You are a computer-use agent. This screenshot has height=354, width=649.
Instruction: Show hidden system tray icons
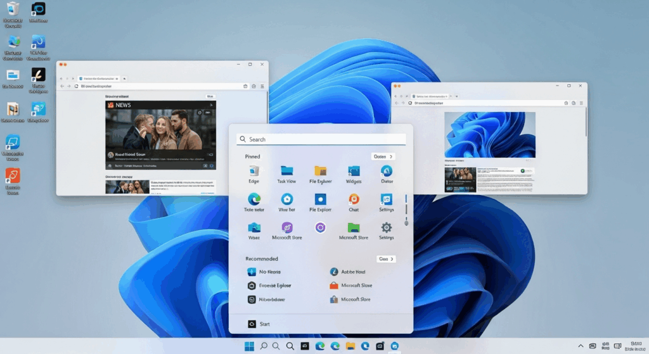[581, 346]
